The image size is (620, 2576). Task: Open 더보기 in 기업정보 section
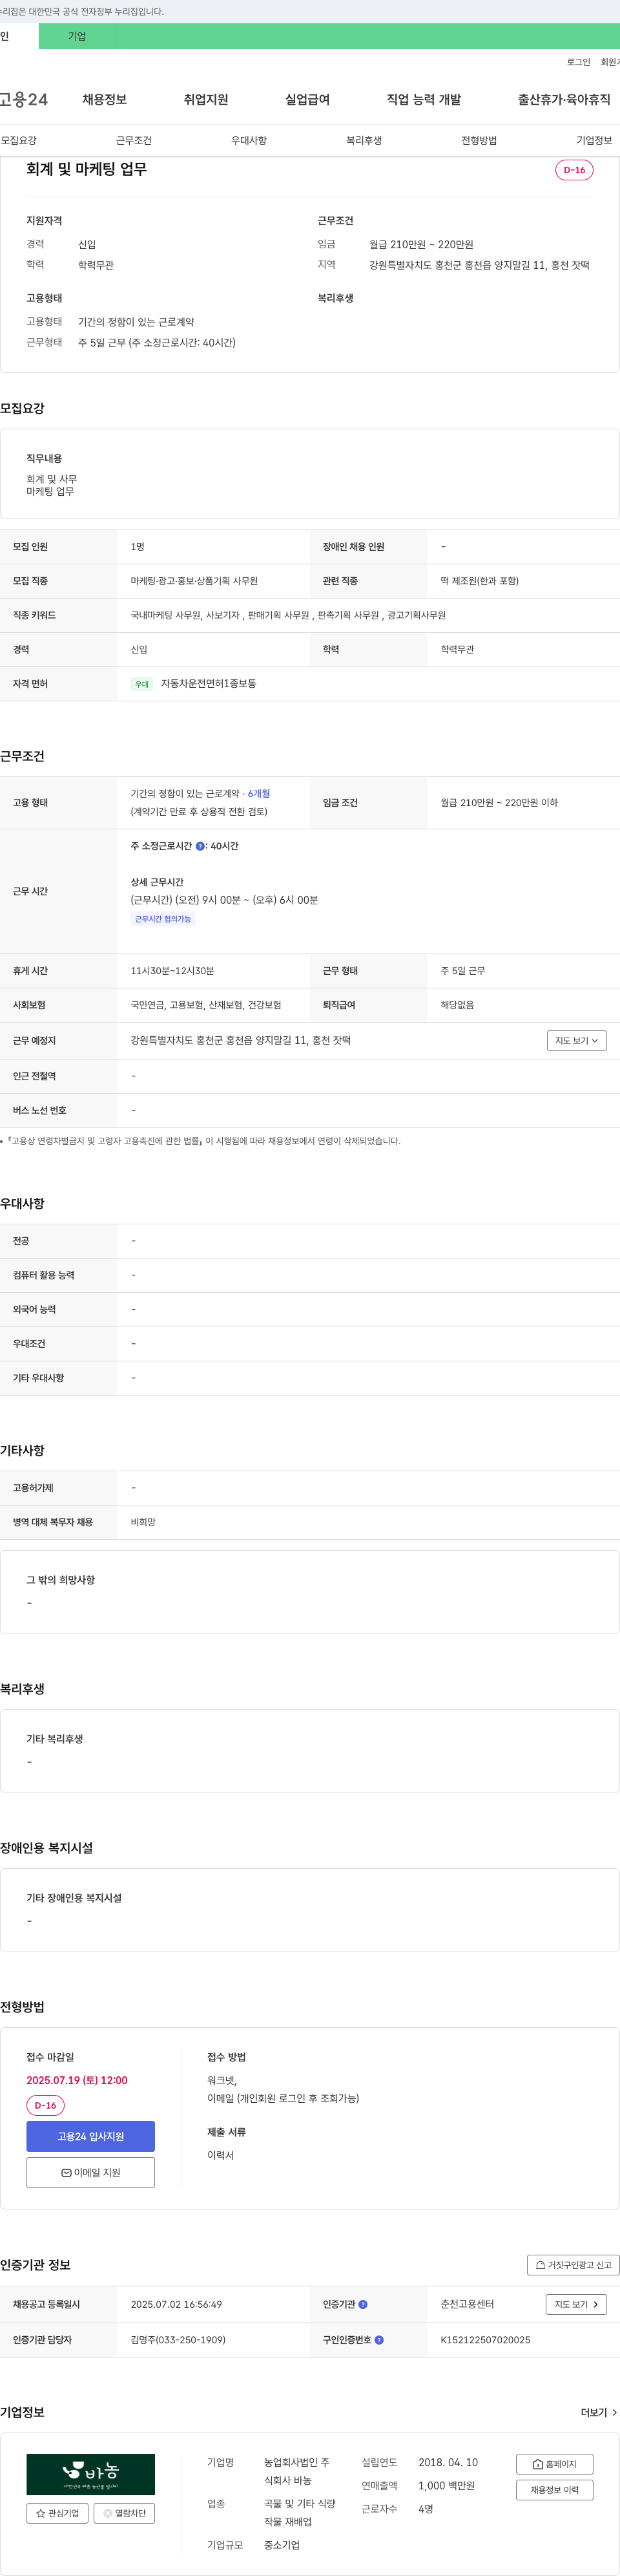click(599, 2413)
